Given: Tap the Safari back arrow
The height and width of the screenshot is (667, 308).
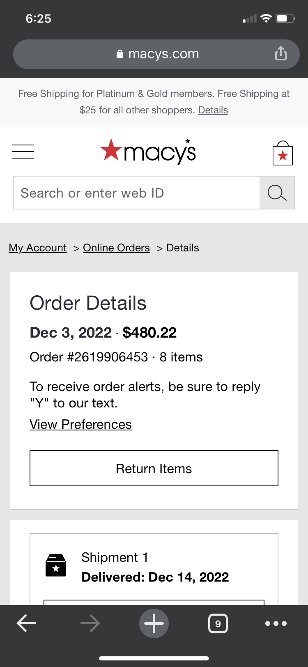Looking at the screenshot, I should (26, 623).
